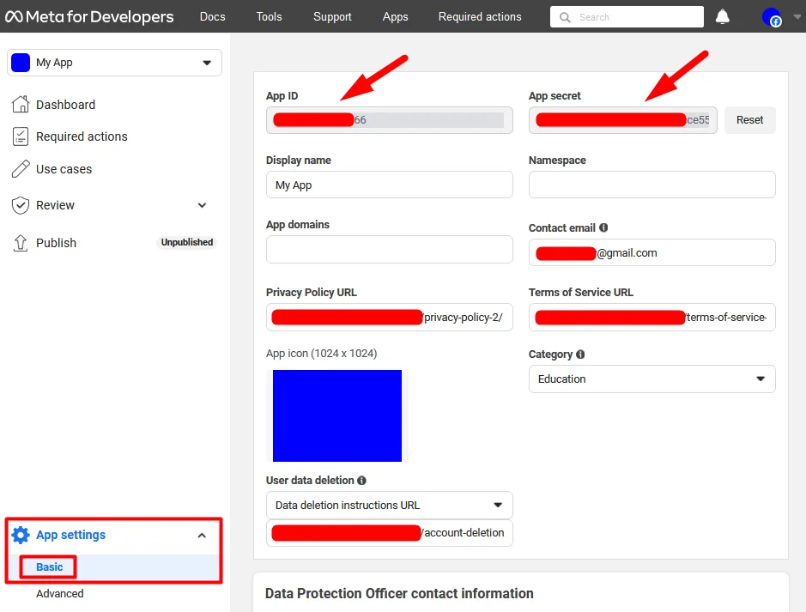806x612 pixels.
Task: Open the App settings gear icon
Action: click(21, 534)
